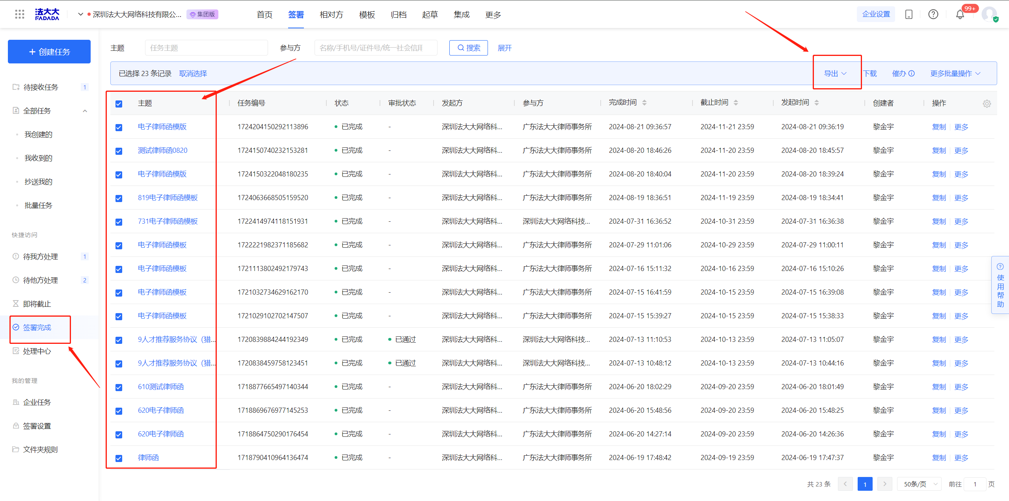Sort by 完成时间 column arrows
1009x501 pixels.
644,103
